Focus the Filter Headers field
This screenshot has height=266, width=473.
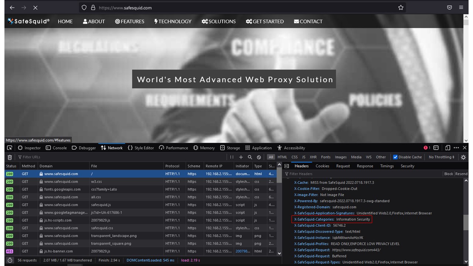coord(363,174)
